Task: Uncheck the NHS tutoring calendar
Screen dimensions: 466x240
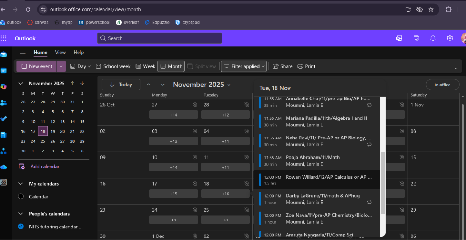Action: coord(21,227)
